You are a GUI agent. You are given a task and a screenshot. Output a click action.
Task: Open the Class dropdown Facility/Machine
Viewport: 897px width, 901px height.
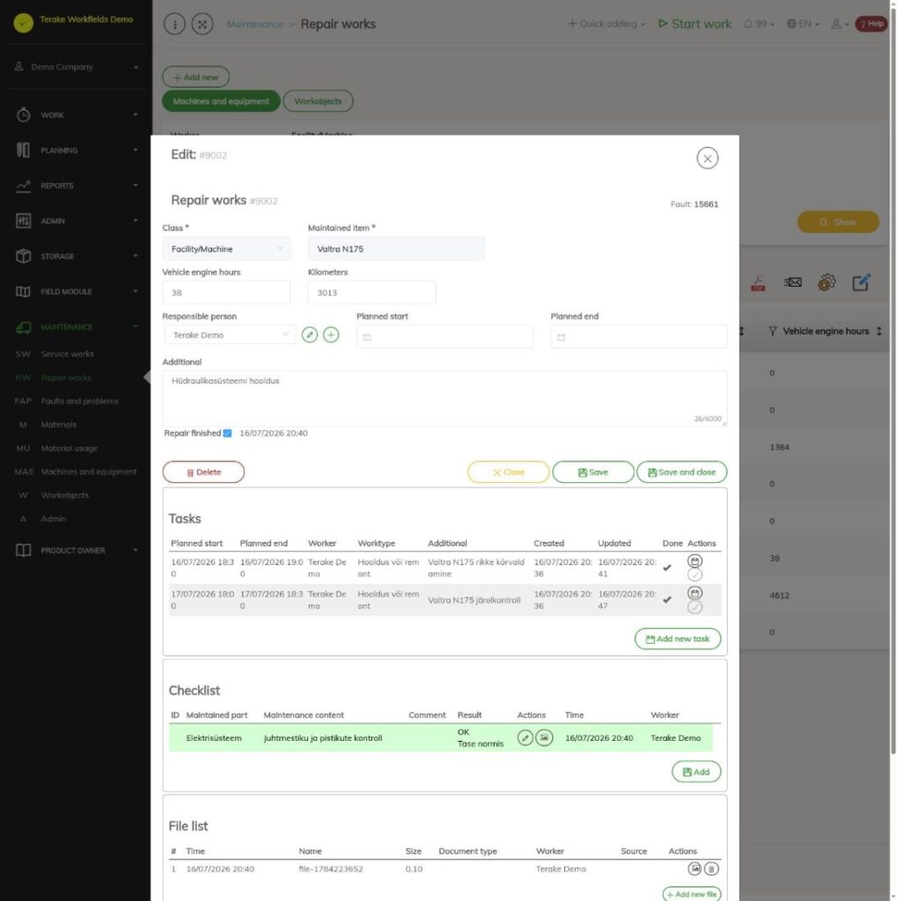[226, 249]
